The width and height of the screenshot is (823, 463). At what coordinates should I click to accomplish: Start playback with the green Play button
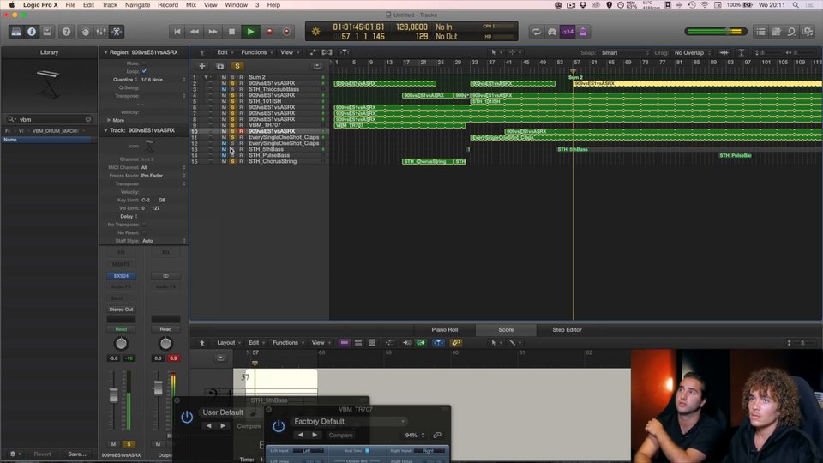tap(250, 32)
